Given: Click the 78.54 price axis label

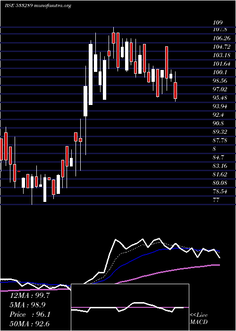Looking at the screenshot, I should pos(220,192).
